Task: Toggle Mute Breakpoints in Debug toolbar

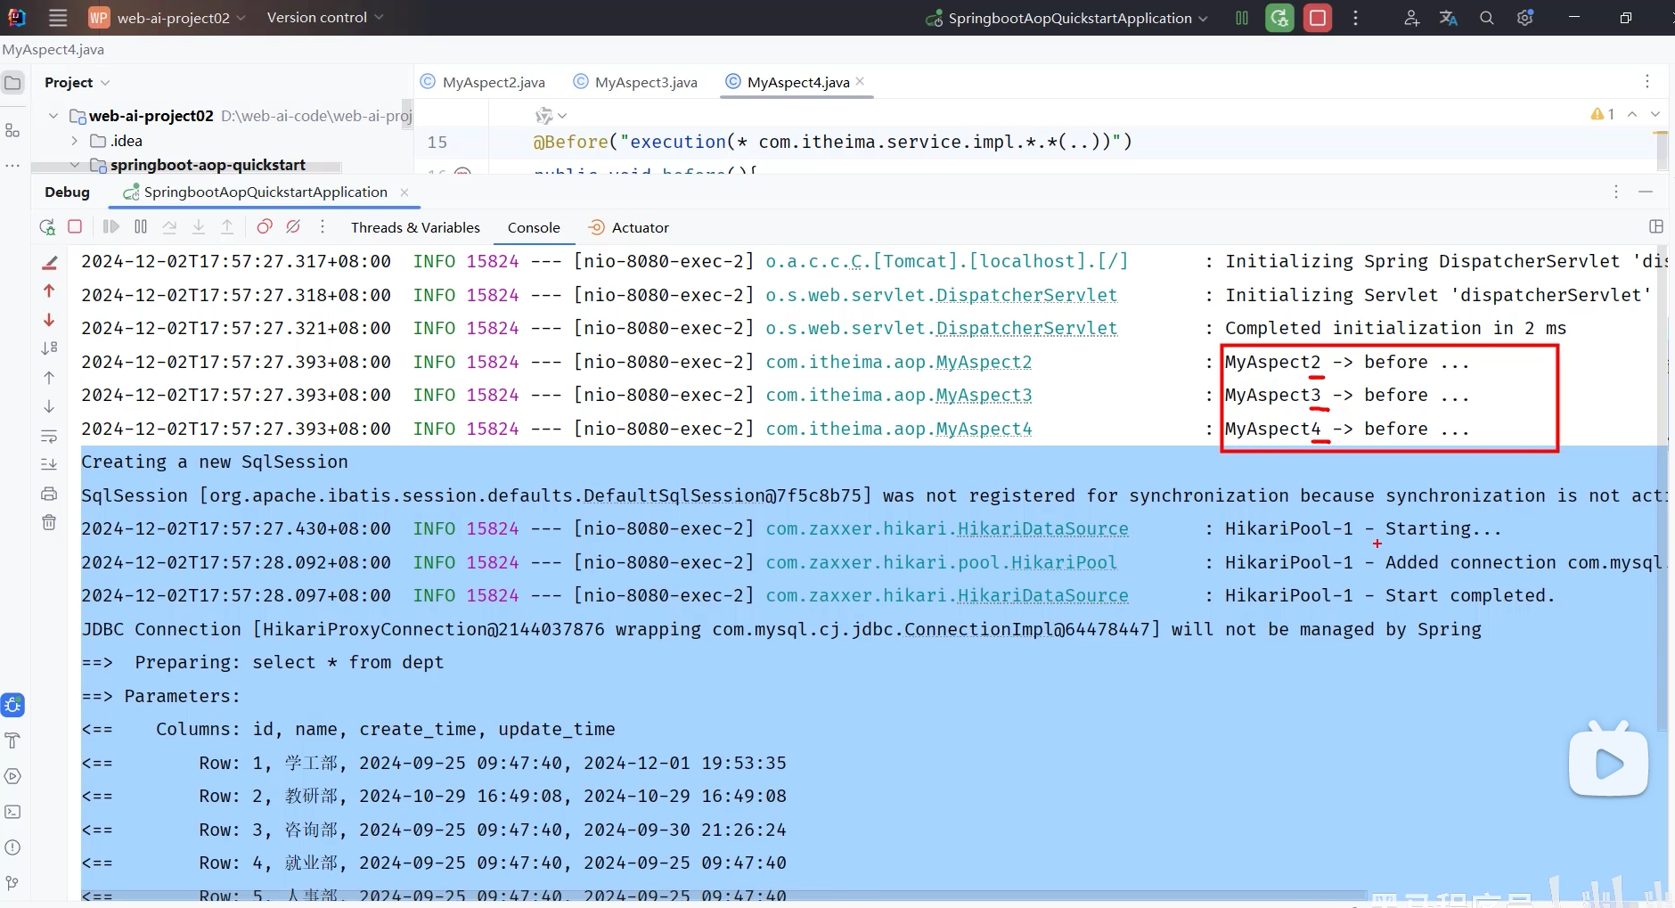Action: (293, 227)
